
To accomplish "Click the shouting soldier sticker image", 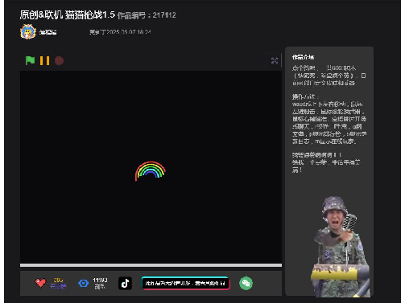I will click(341, 247).
